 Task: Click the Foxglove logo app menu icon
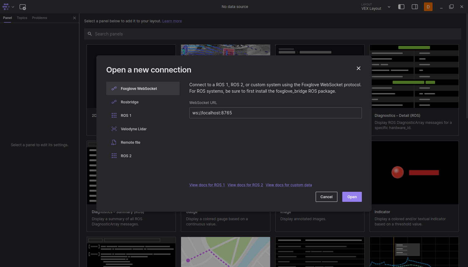6,7
